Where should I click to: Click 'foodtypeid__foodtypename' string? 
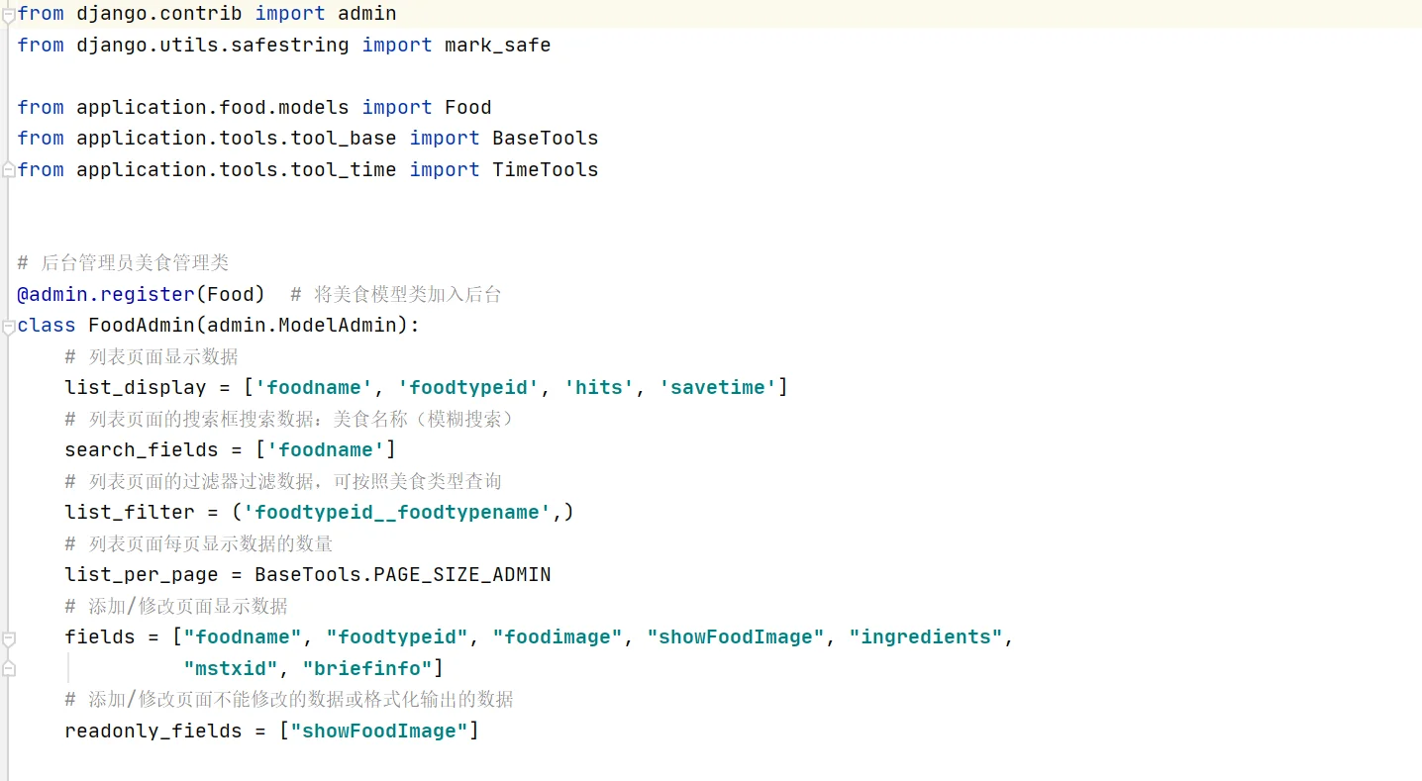(x=397, y=512)
